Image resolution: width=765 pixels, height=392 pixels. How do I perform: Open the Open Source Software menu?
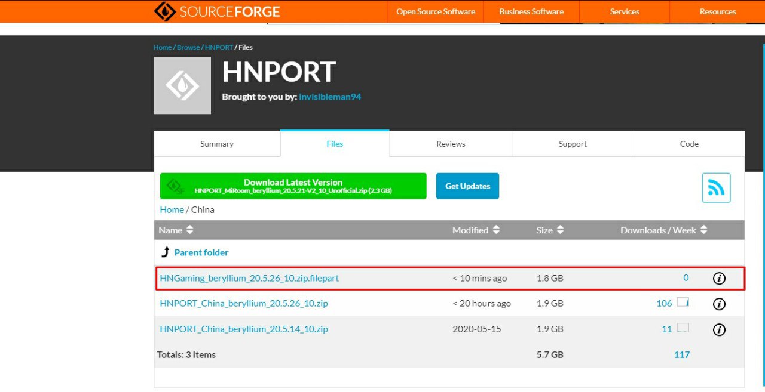coord(436,11)
